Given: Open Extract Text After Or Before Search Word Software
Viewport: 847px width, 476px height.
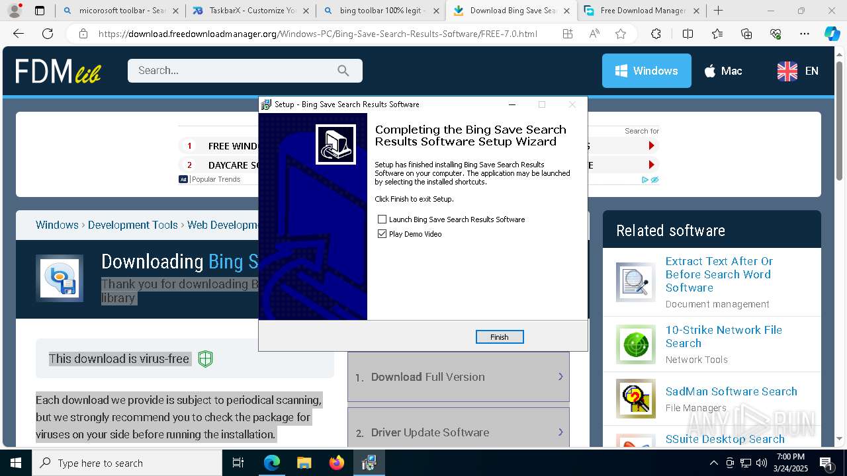Looking at the screenshot, I should (719, 274).
